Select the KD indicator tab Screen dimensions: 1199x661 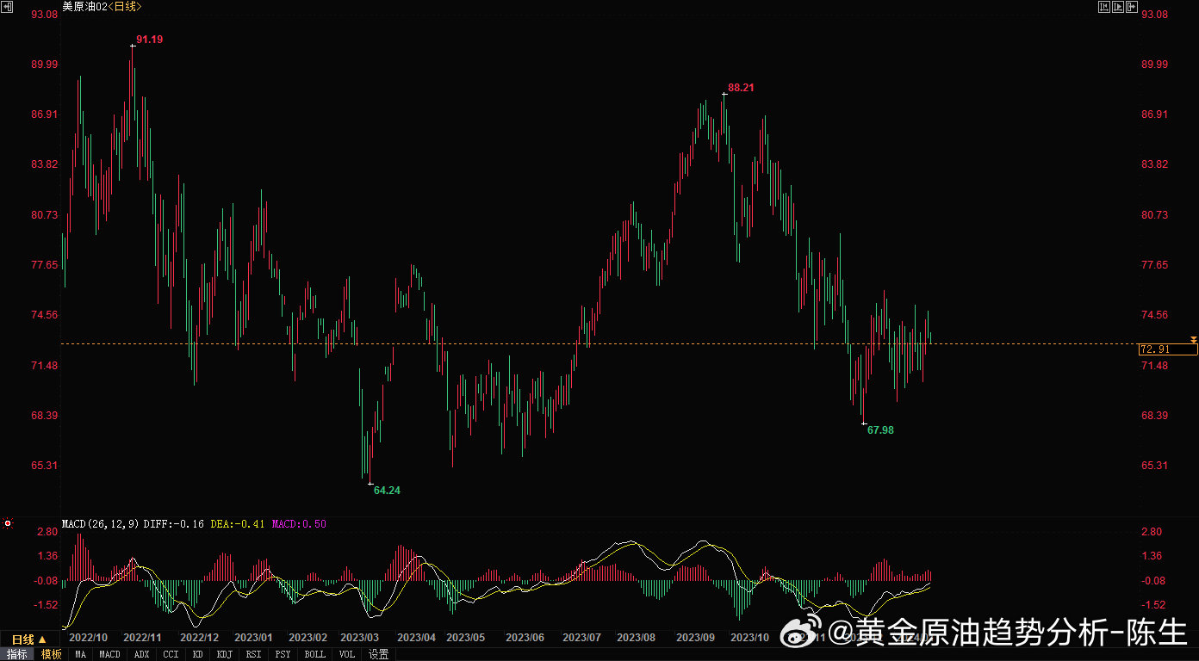click(x=197, y=654)
